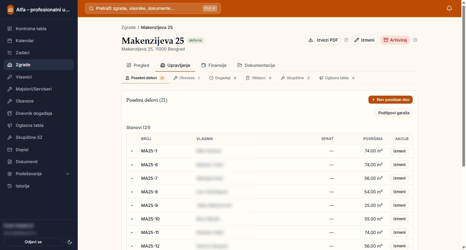Switch to Finansije tab
This screenshot has width=466, height=250.
[214, 65]
